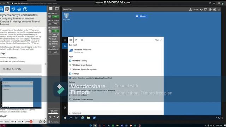Open Windows Speech Recognition result
This screenshot has width=226, height=127.
[x=116, y=69]
